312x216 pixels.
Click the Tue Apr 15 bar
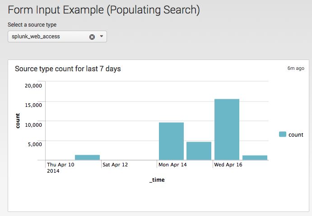coord(199,151)
